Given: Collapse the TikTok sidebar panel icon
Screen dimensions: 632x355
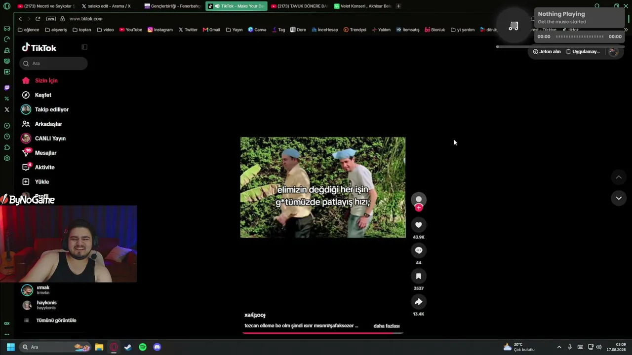Looking at the screenshot, I should (x=84, y=47).
